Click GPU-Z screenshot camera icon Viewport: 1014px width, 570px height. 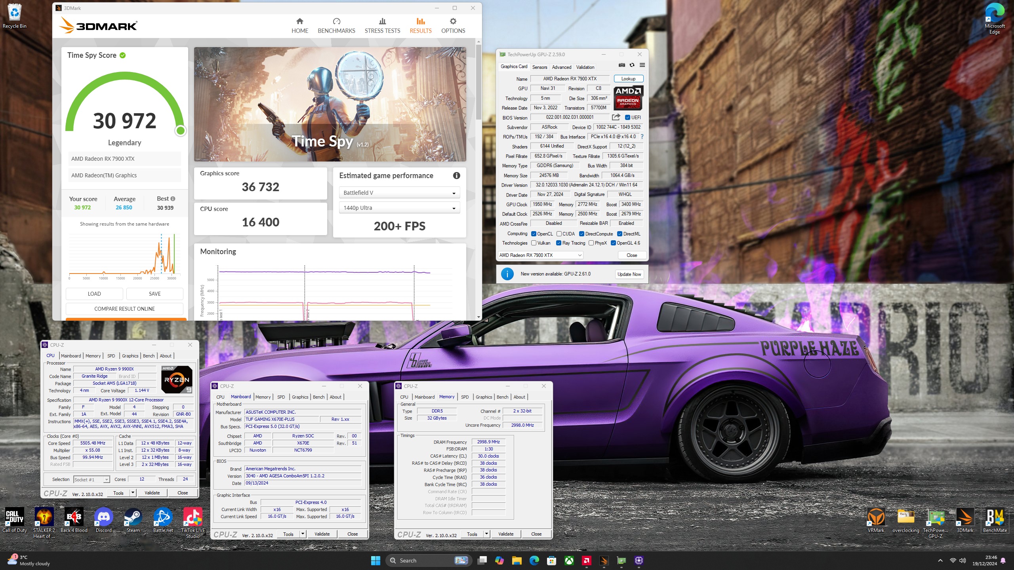pyautogui.click(x=622, y=65)
